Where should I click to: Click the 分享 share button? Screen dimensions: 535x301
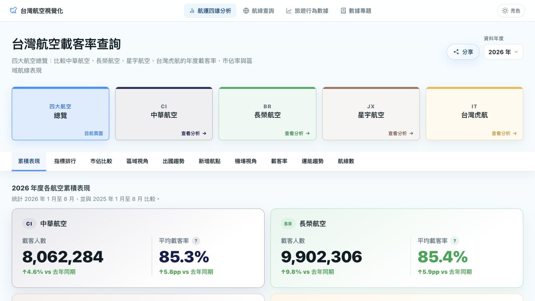tap(463, 52)
